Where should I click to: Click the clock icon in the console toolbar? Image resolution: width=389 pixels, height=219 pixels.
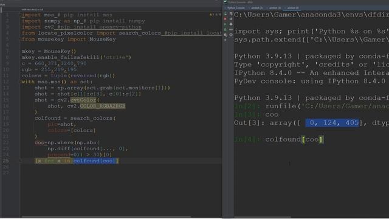(x=231, y=35)
